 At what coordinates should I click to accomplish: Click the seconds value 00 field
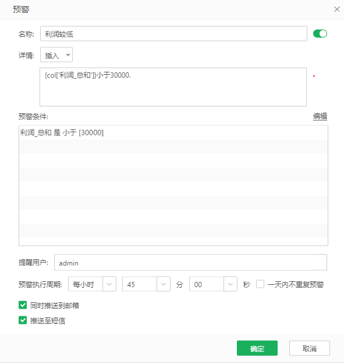pos(207,284)
